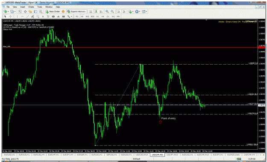Click the connection status indicator '11/0 kb'
Image resolution: width=267 pixels, height=162 pixels.
click(252, 159)
